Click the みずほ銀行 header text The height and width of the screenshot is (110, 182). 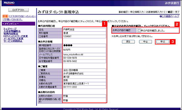pyautogui.click(x=172, y=3)
